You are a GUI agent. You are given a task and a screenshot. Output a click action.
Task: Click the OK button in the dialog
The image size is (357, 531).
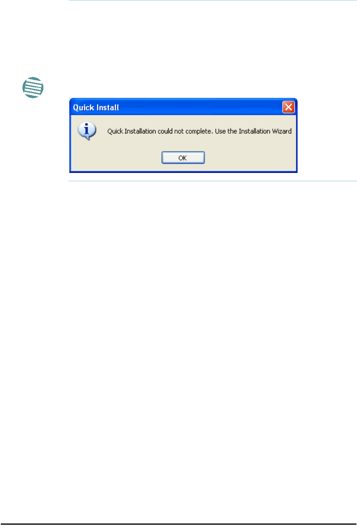click(x=183, y=158)
